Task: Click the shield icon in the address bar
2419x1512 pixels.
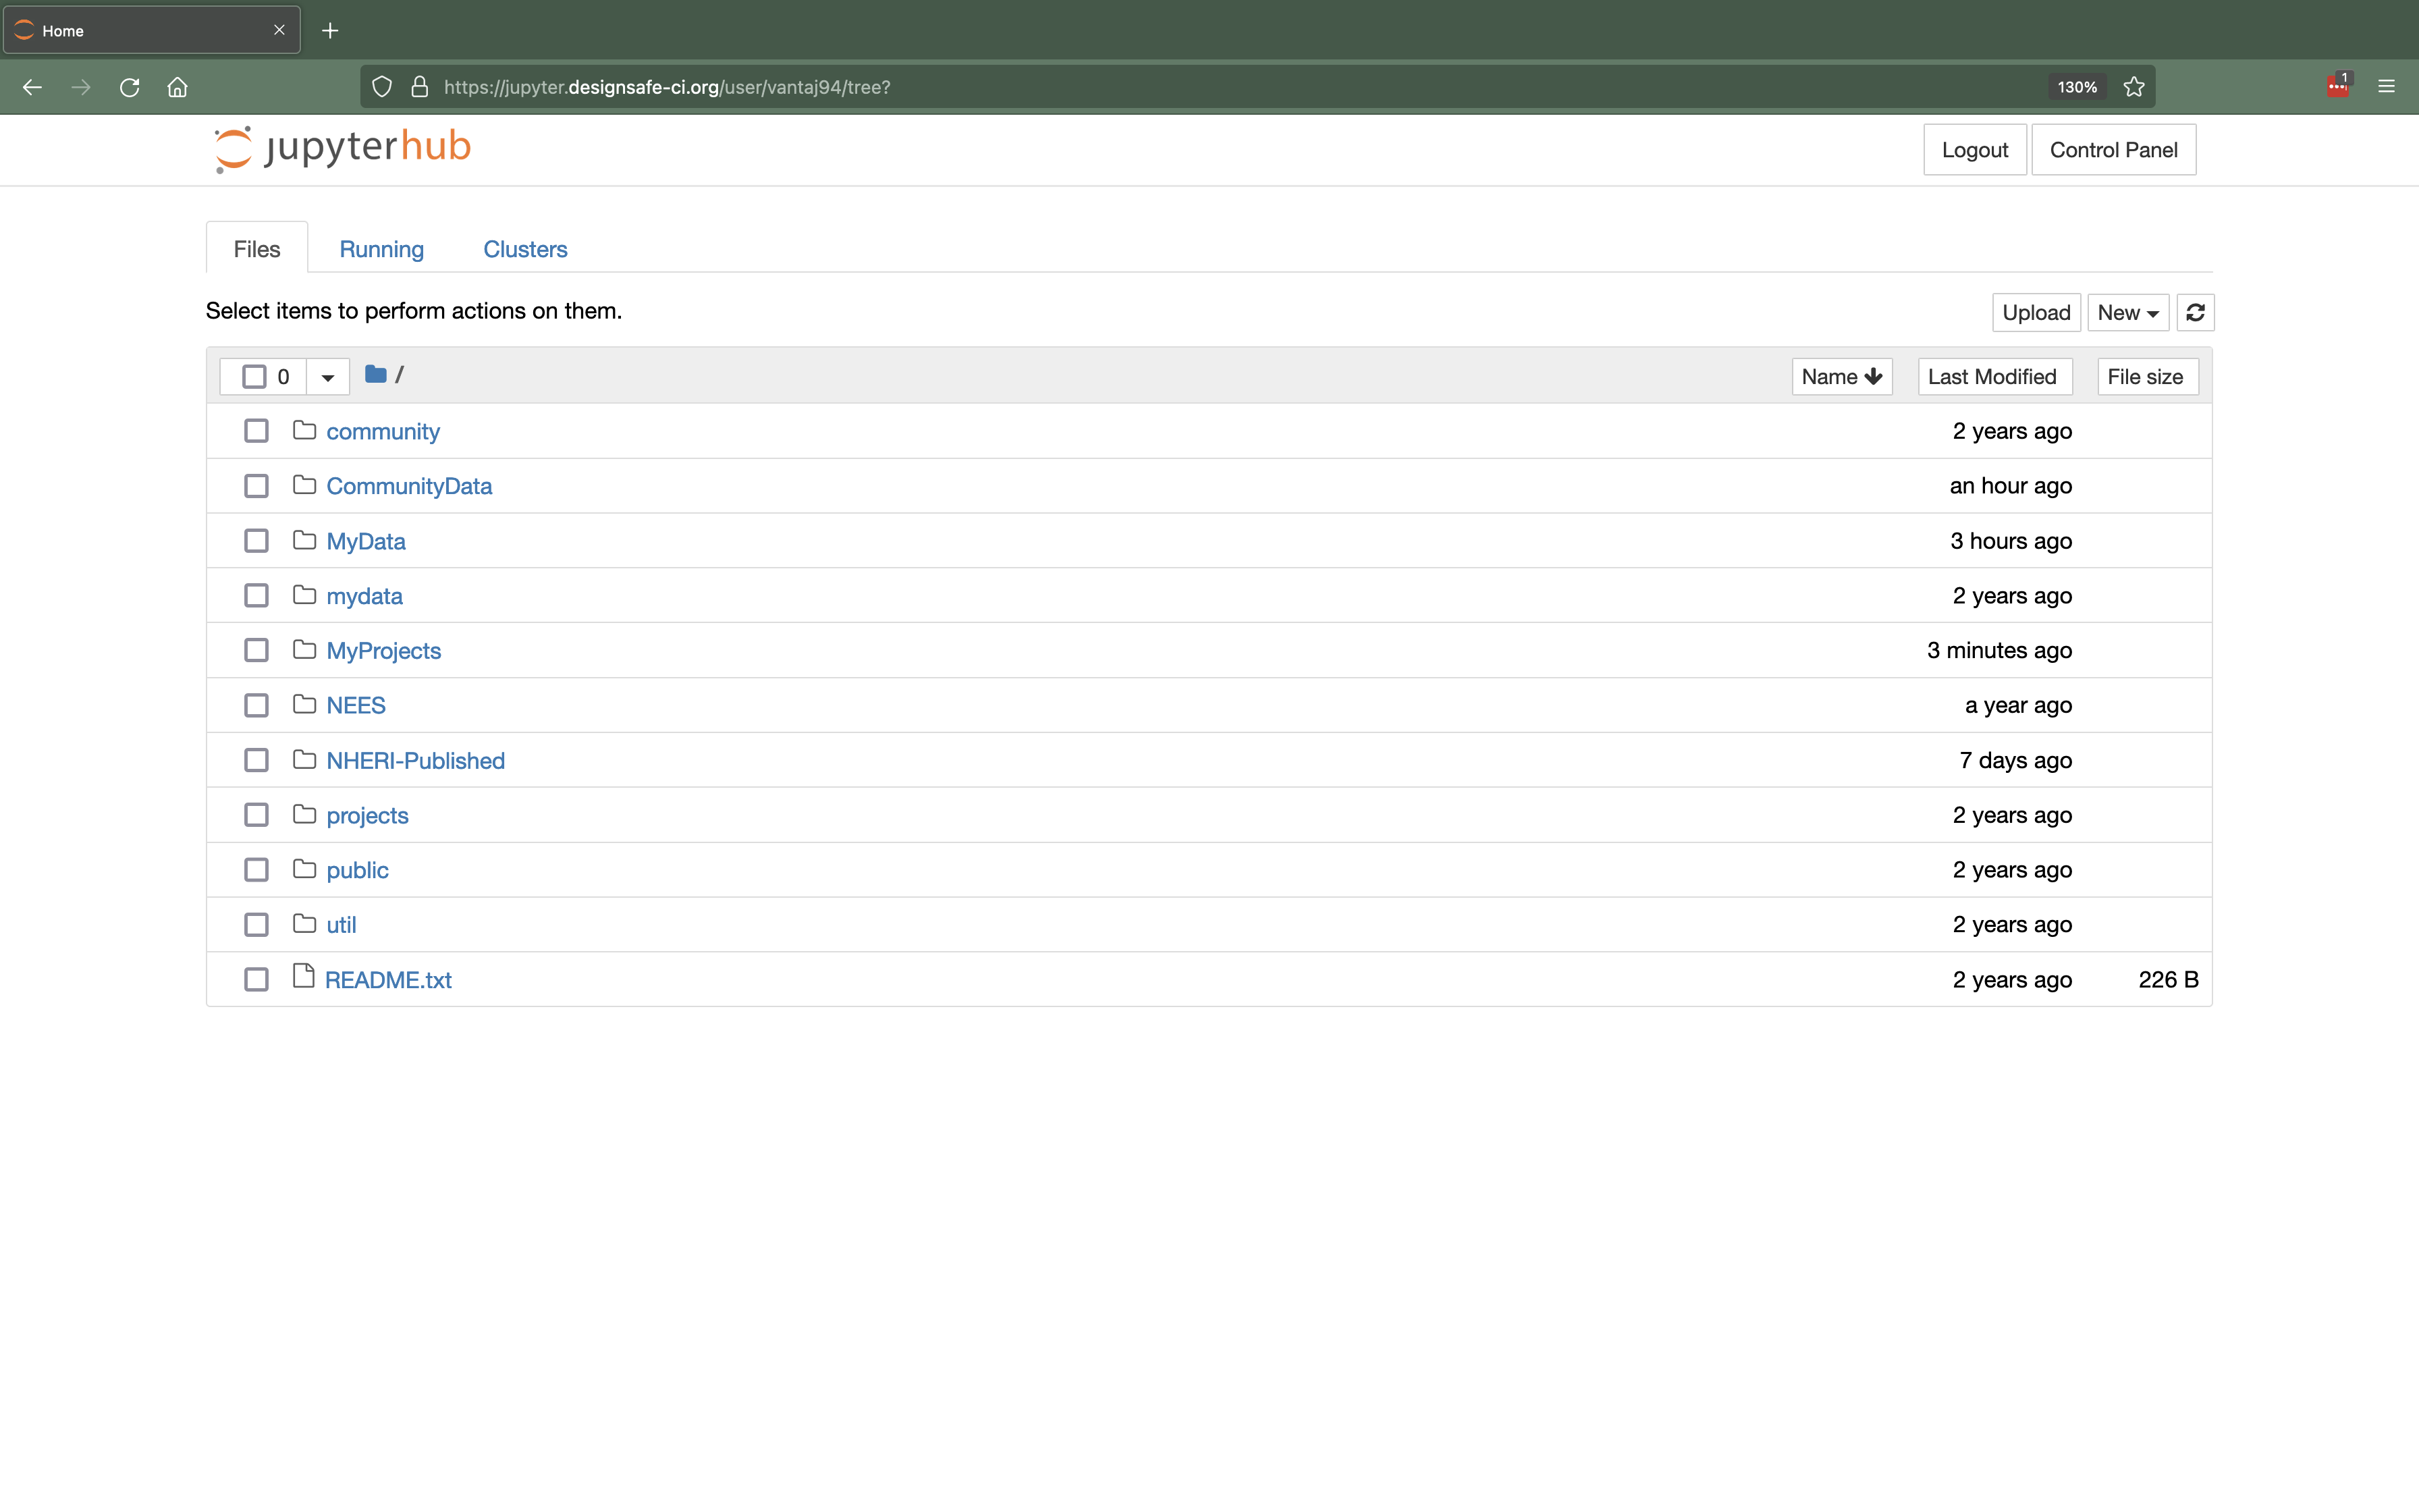Action: pyautogui.click(x=382, y=87)
